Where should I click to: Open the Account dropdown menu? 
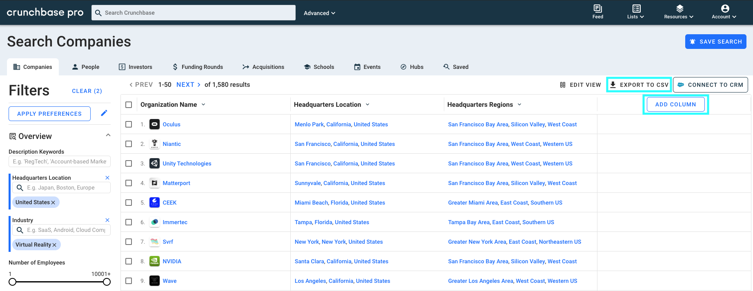(x=724, y=17)
